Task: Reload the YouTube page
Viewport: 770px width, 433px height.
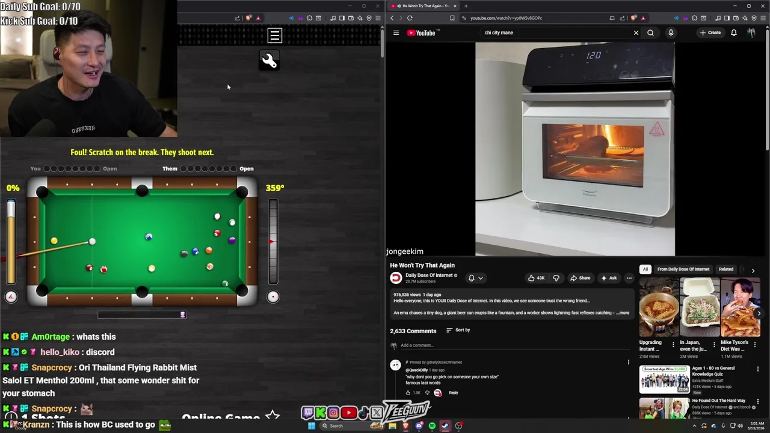Action: pos(410,18)
